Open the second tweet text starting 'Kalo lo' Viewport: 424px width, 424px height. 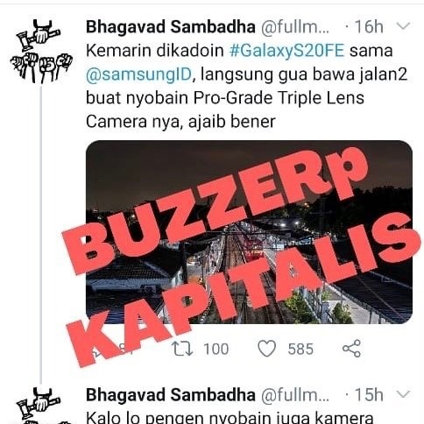point(230,418)
